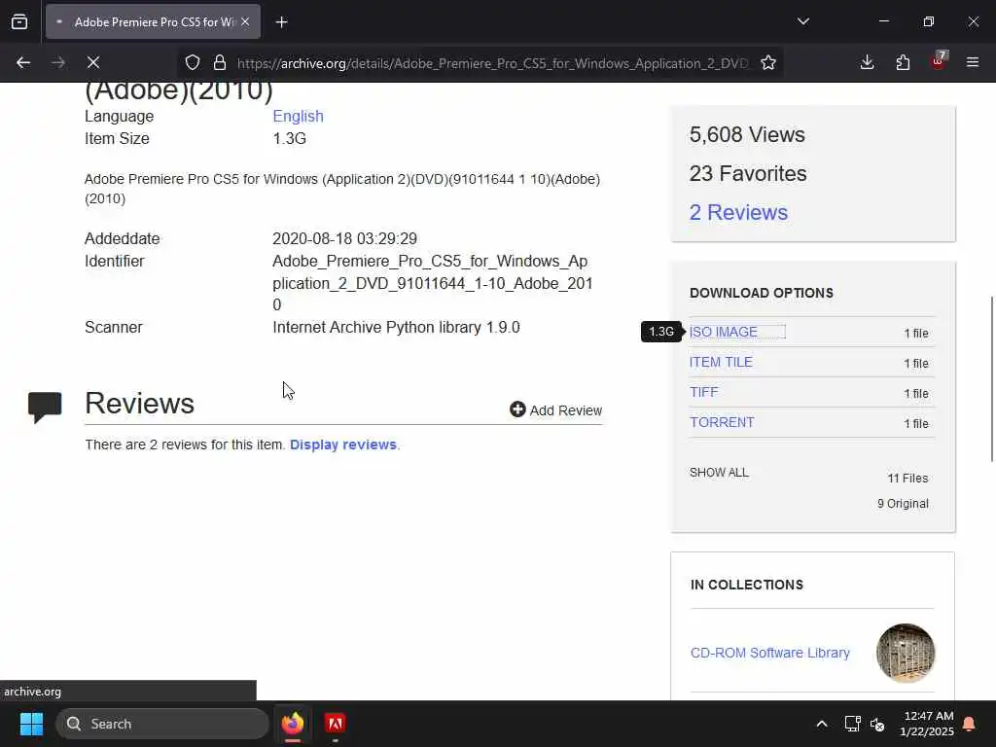Image resolution: width=996 pixels, height=747 pixels.
Task: Open the list all tabs chevron
Action: (x=803, y=21)
